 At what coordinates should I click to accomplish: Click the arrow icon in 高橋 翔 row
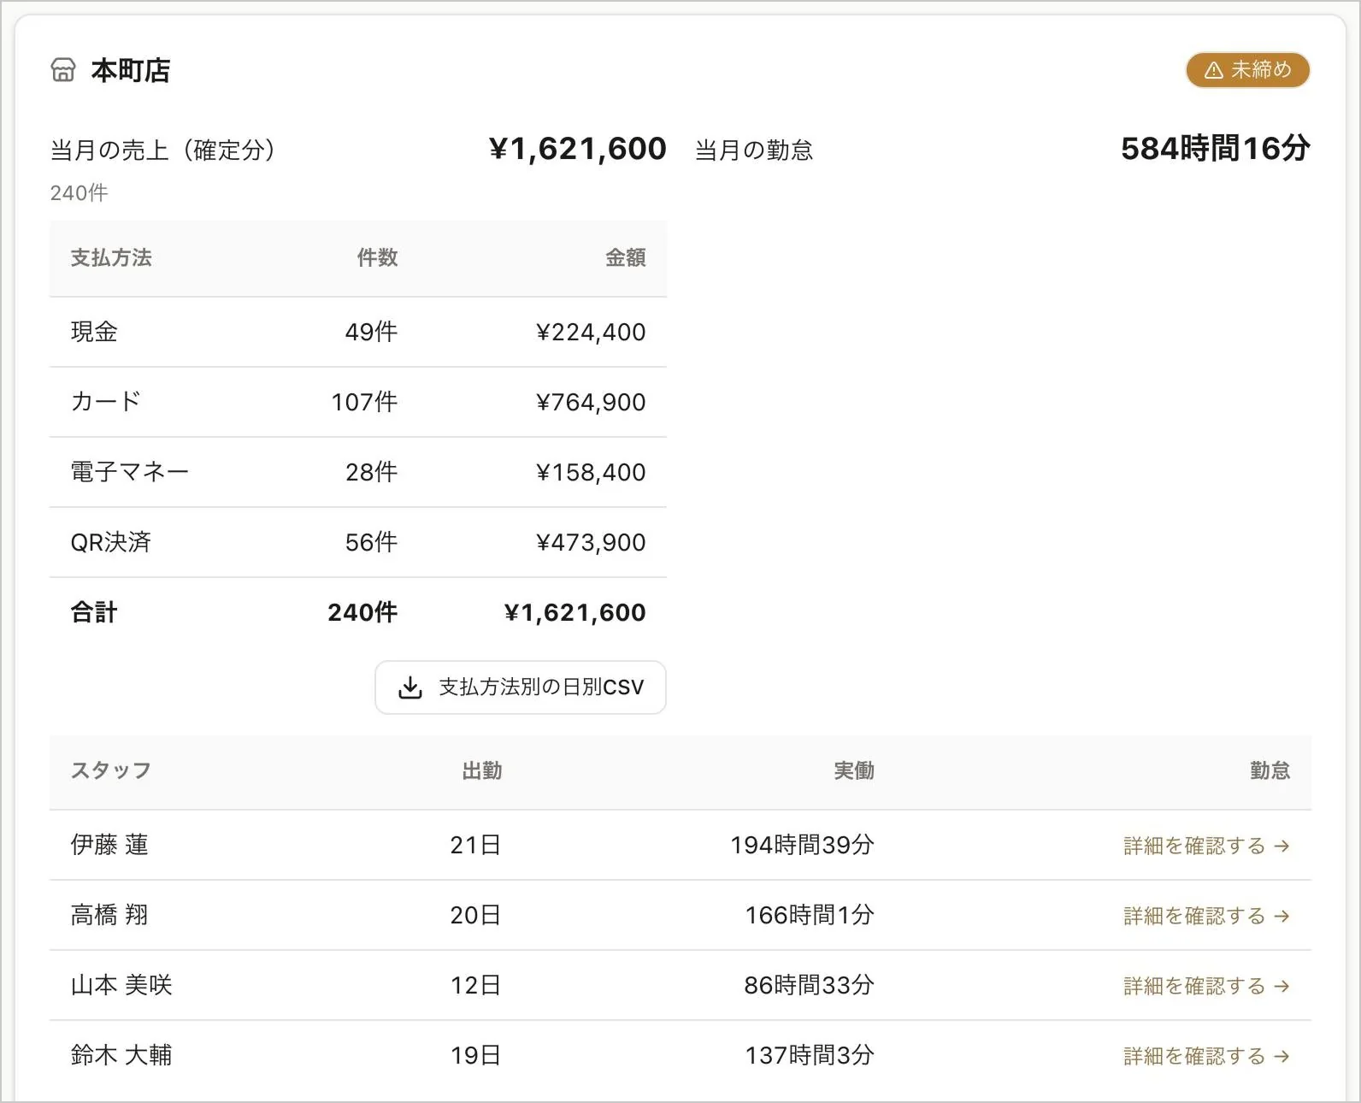1281,917
